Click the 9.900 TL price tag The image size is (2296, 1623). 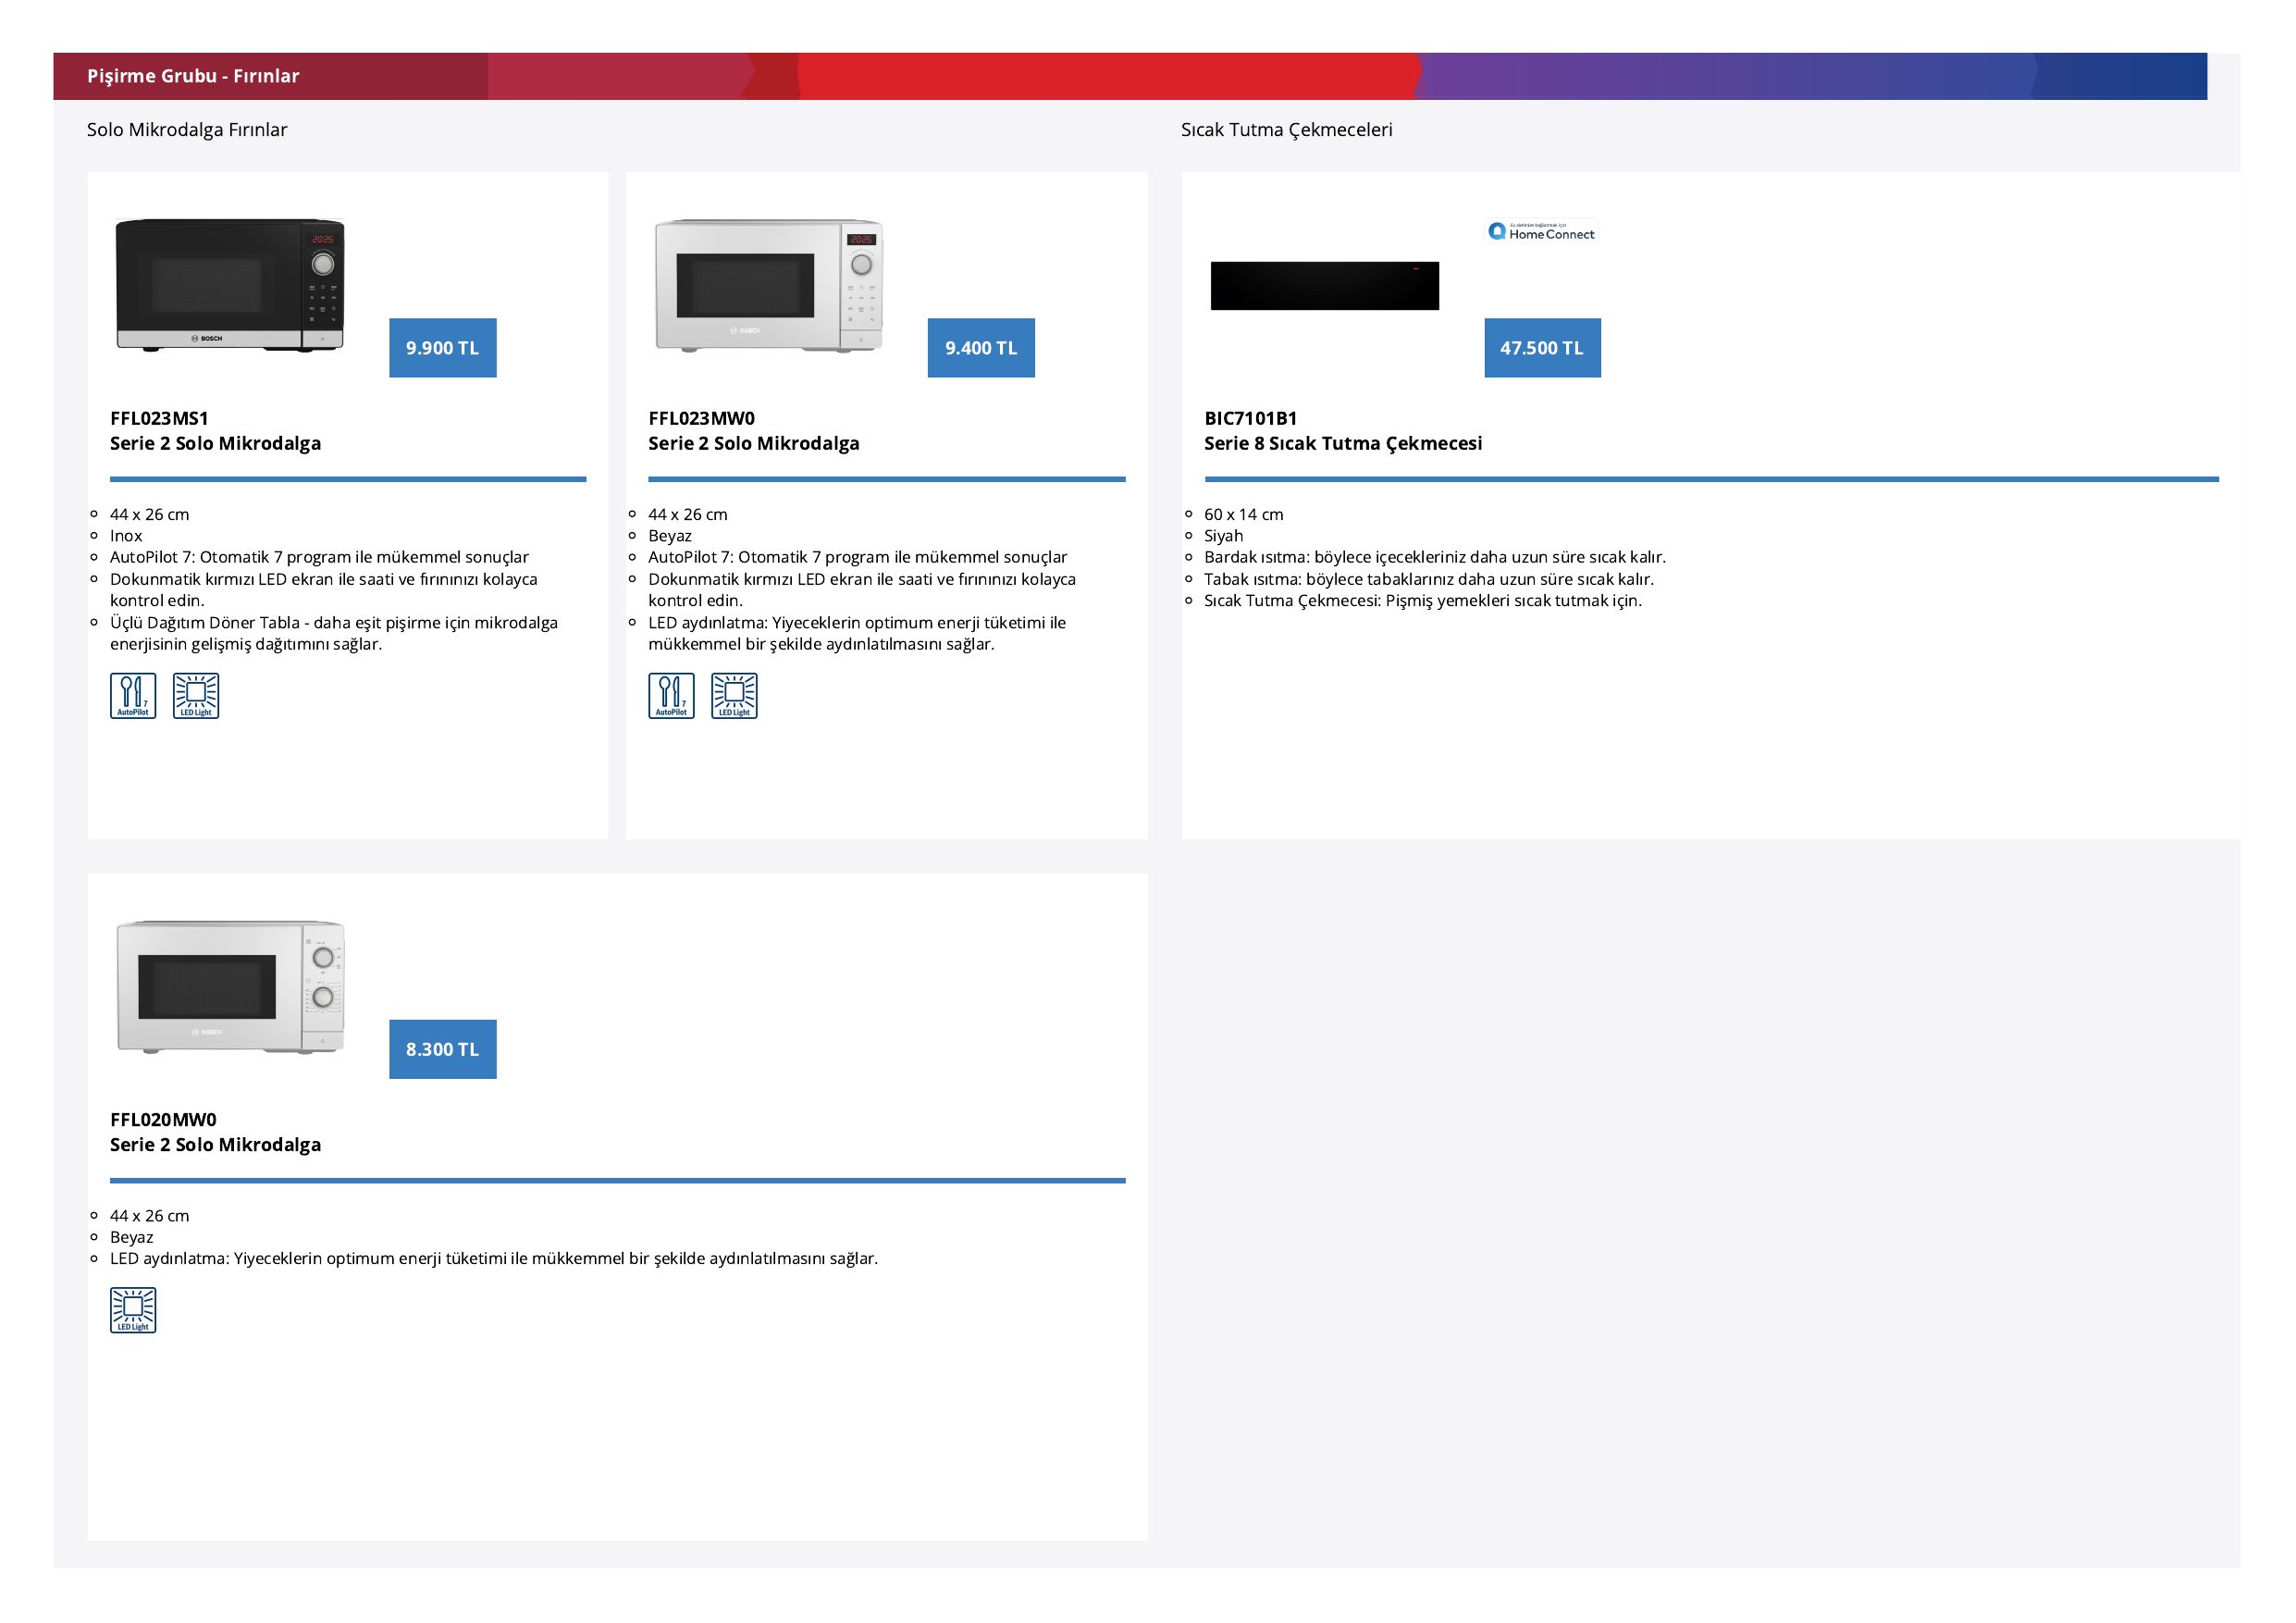[x=443, y=348]
